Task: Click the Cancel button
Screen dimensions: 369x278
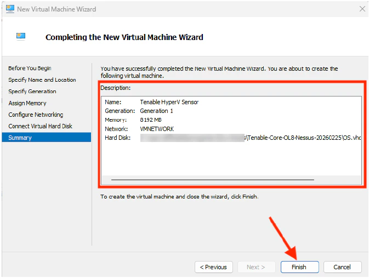Action: point(342,267)
